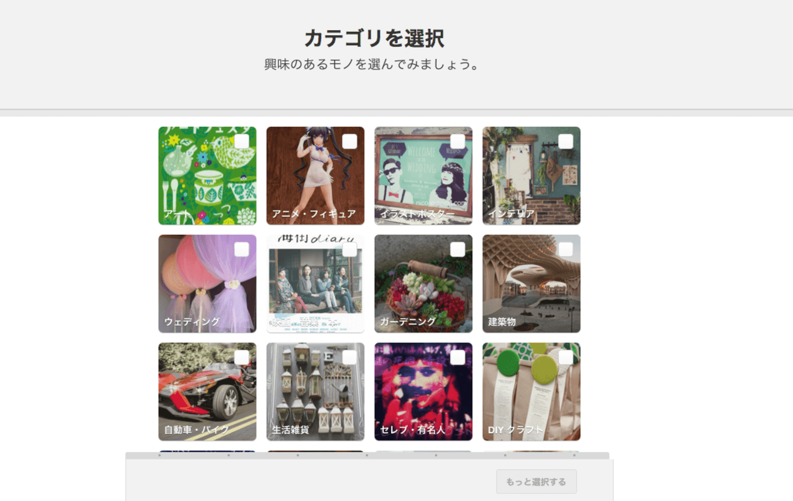
Task: Select the イラストポスター checkbox
Action: (x=458, y=141)
